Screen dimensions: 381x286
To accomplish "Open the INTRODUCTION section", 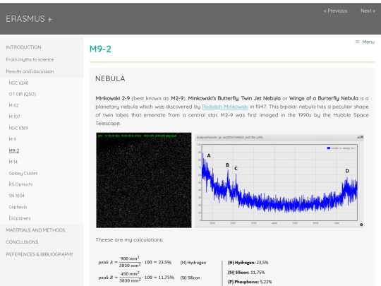I will (23, 47).
